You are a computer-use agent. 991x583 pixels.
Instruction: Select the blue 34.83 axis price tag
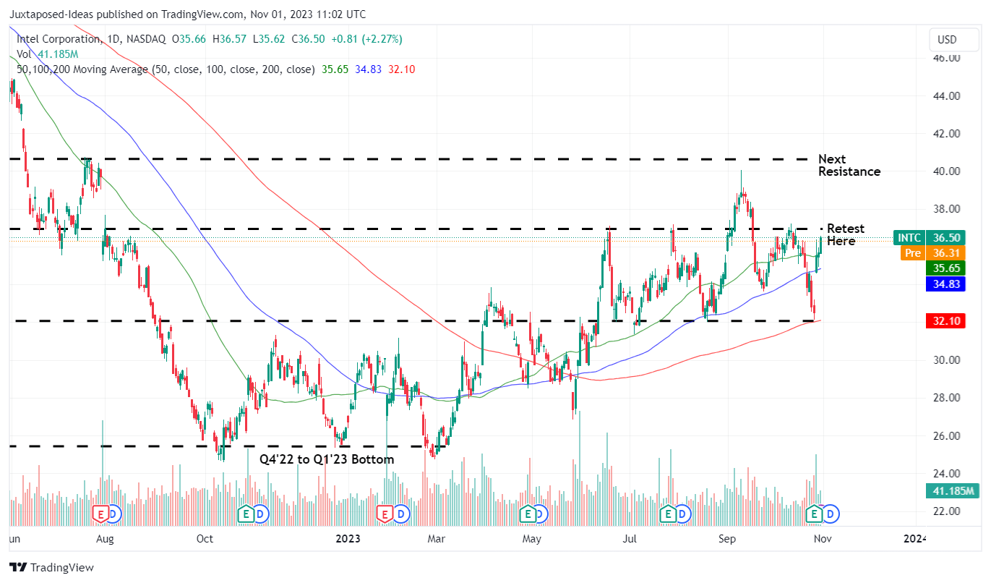(945, 283)
